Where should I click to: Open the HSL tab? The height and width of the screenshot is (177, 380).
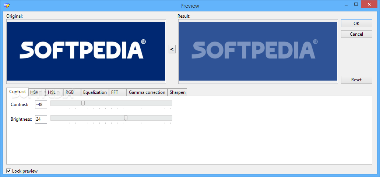click(x=54, y=92)
